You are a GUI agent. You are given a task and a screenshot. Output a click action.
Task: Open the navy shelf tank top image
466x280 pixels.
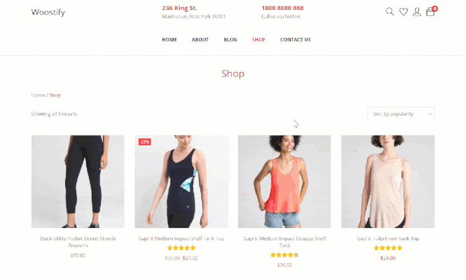[182, 182]
